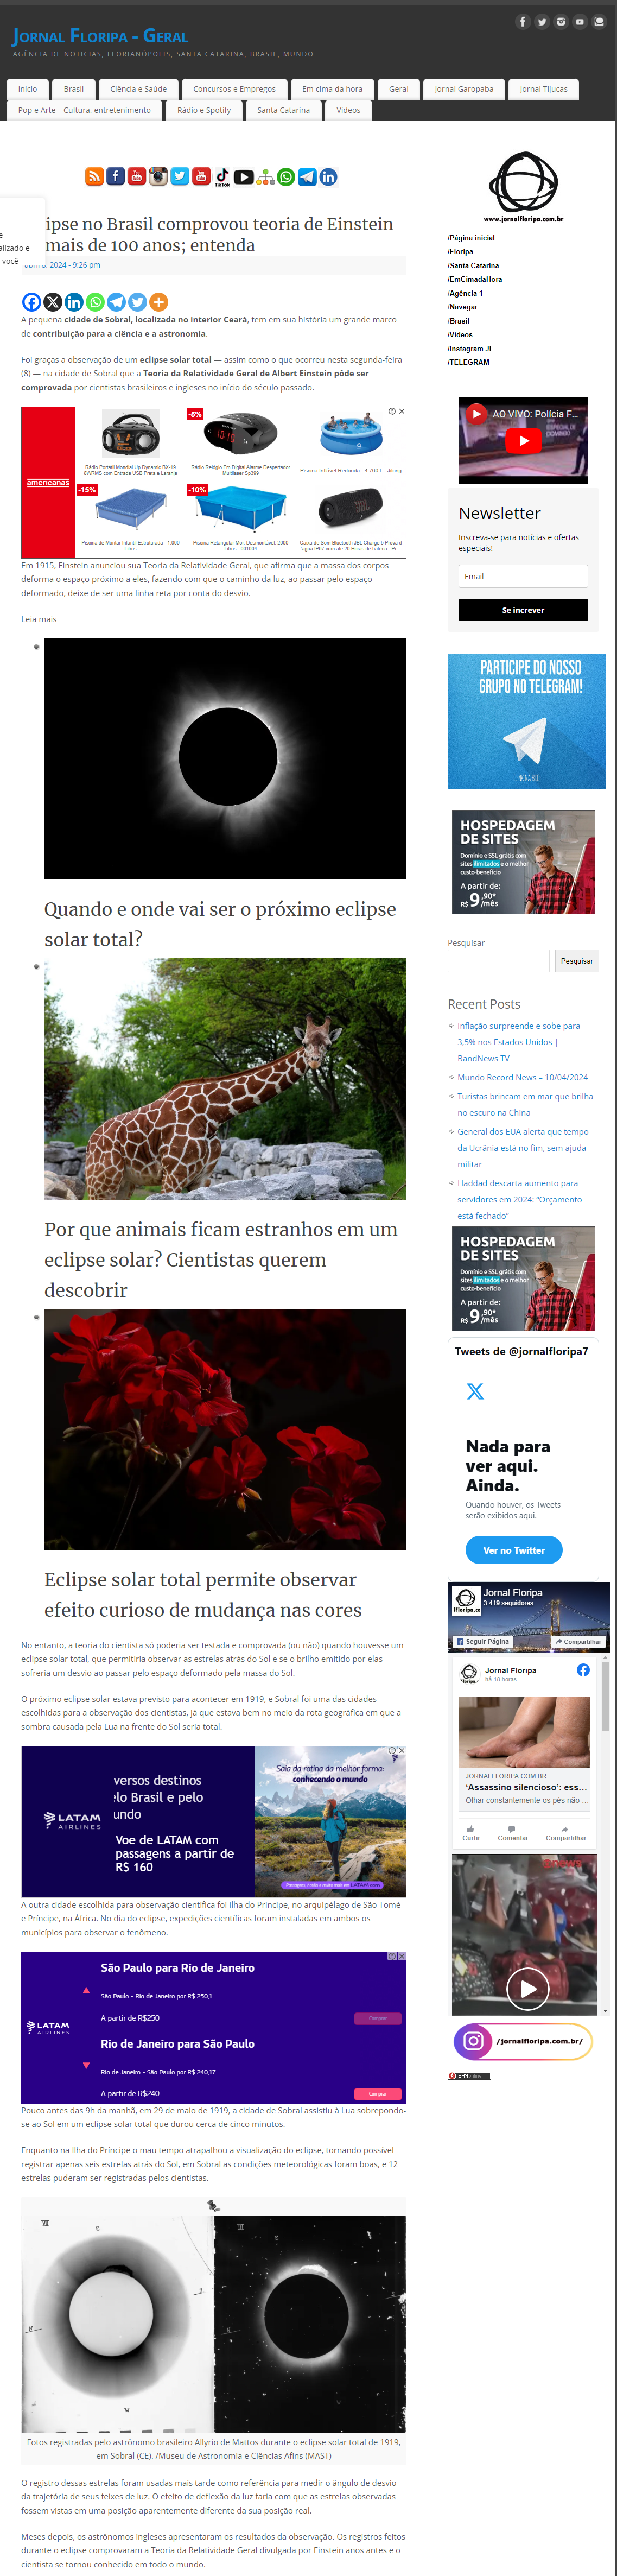The image size is (617, 2576).
Task: Click the Se increver newsletter button
Action: click(x=523, y=610)
